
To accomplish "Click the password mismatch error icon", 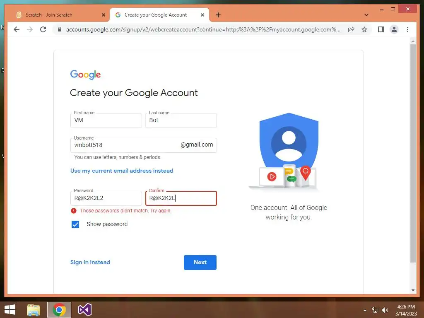I will tap(74, 211).
